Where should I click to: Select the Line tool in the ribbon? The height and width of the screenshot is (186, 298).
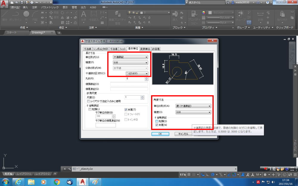5,15
